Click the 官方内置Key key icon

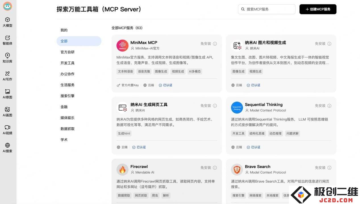(x=118, y=85)
